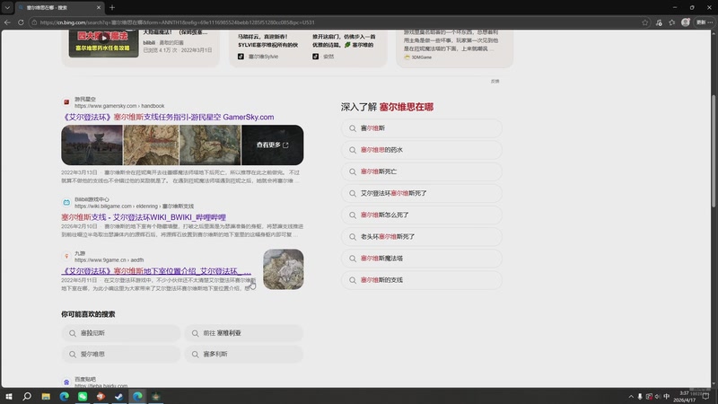Open the 更新 settings menu button
The image size is (718, 404).
tap(704, 22)
